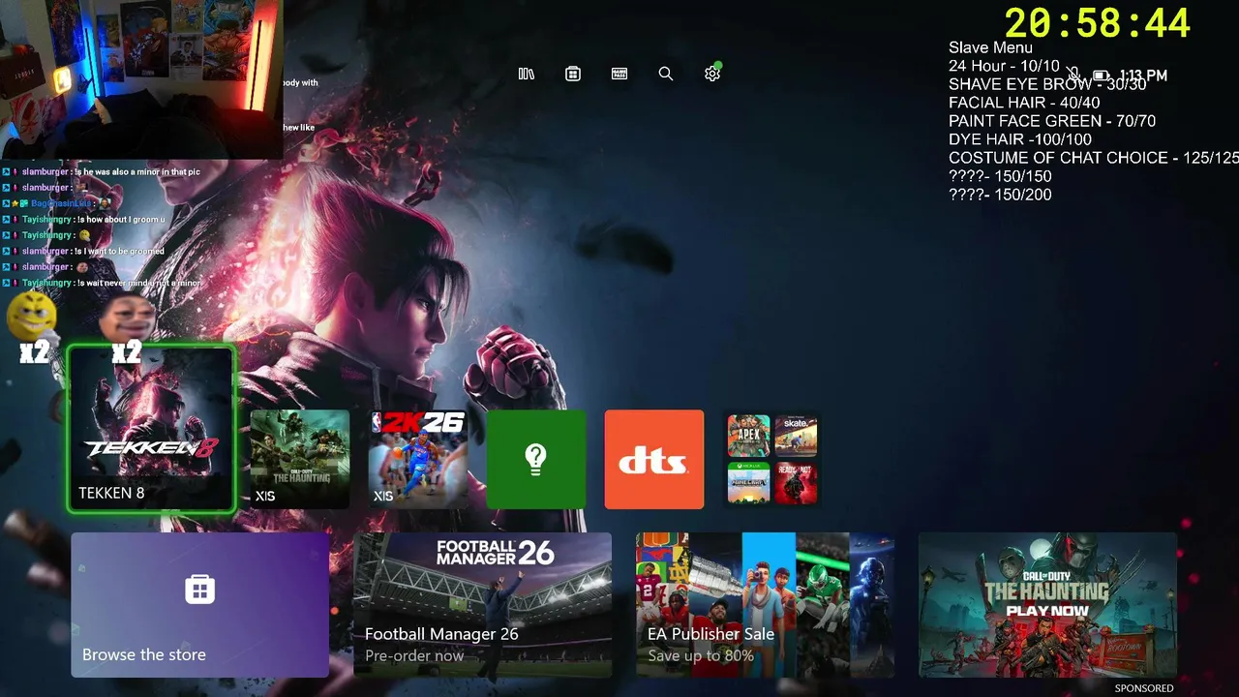This screenshot has height=697, width=1239.
Task: Click the Search magnifier icon
Action: tap(666, 74)
